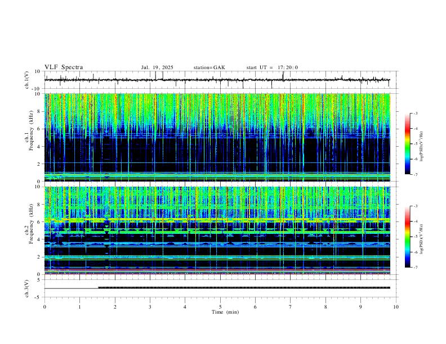Select the date text 'Jul. 19, 2025'

pyautogui.click(x=157, y=67)
